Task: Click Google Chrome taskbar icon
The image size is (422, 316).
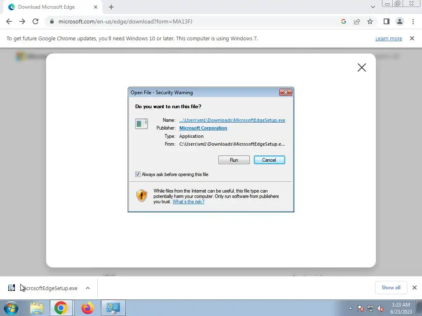Action: click(61, 308)
